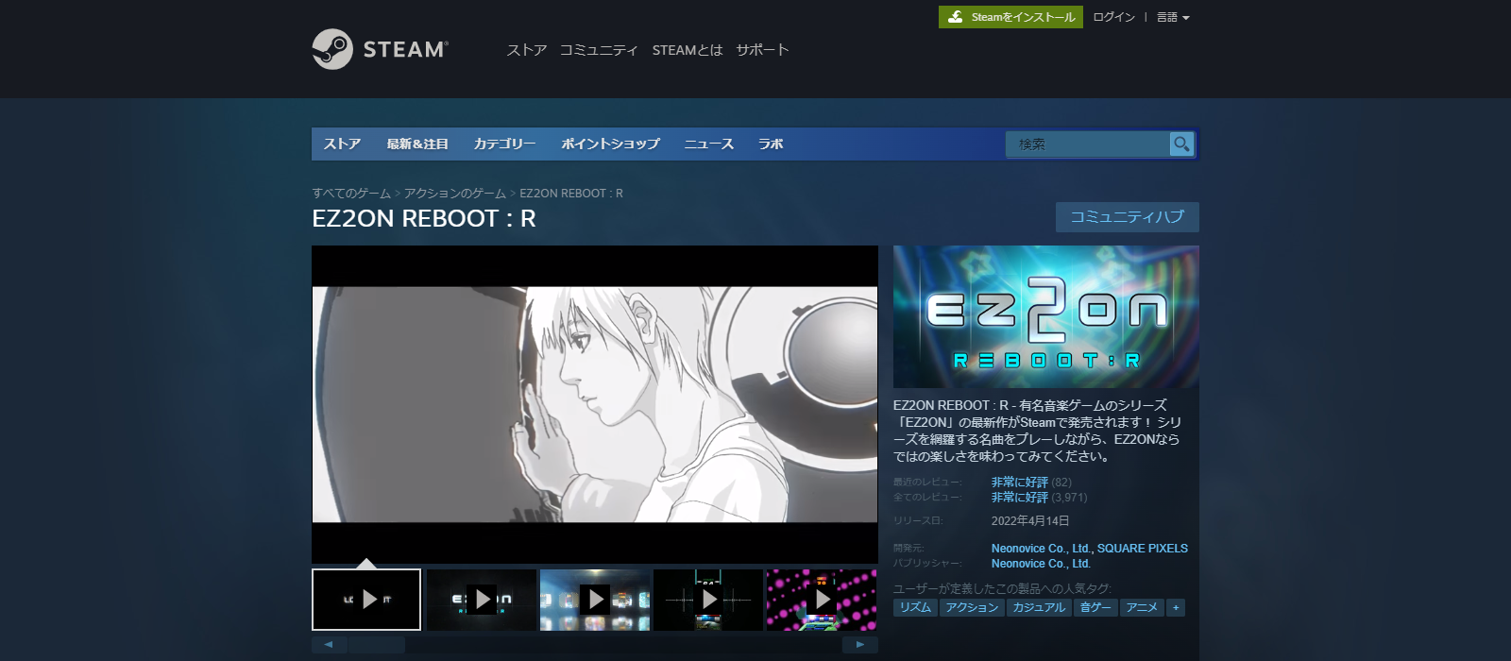Screen dimensions: 1511x661
Task: Select the ポイントショップ tab
Action: point(610,144)
